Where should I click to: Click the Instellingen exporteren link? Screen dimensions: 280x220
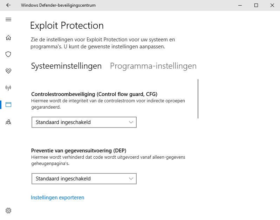point(57,198)
